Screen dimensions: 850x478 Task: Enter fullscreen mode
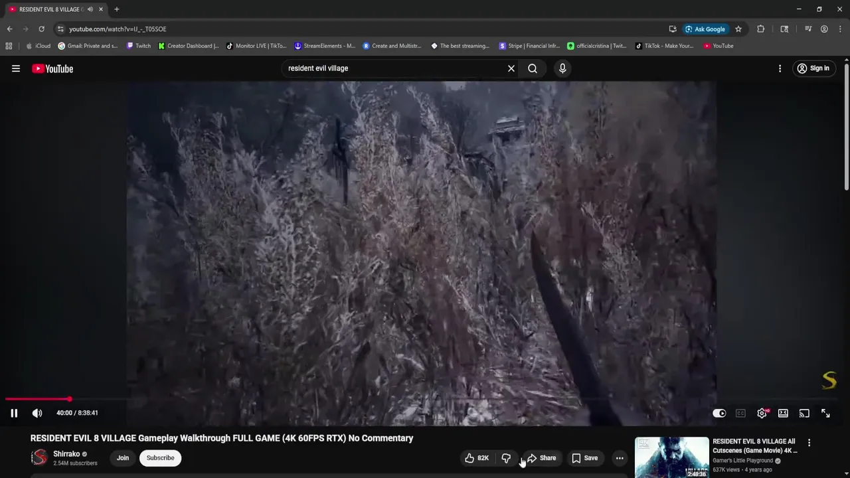coord(825,413)
